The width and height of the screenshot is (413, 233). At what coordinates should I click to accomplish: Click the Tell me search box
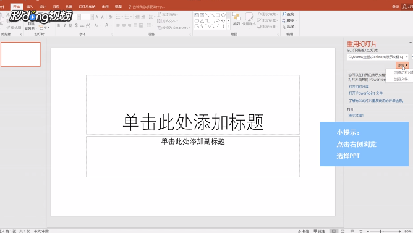(x=147, y=7)
